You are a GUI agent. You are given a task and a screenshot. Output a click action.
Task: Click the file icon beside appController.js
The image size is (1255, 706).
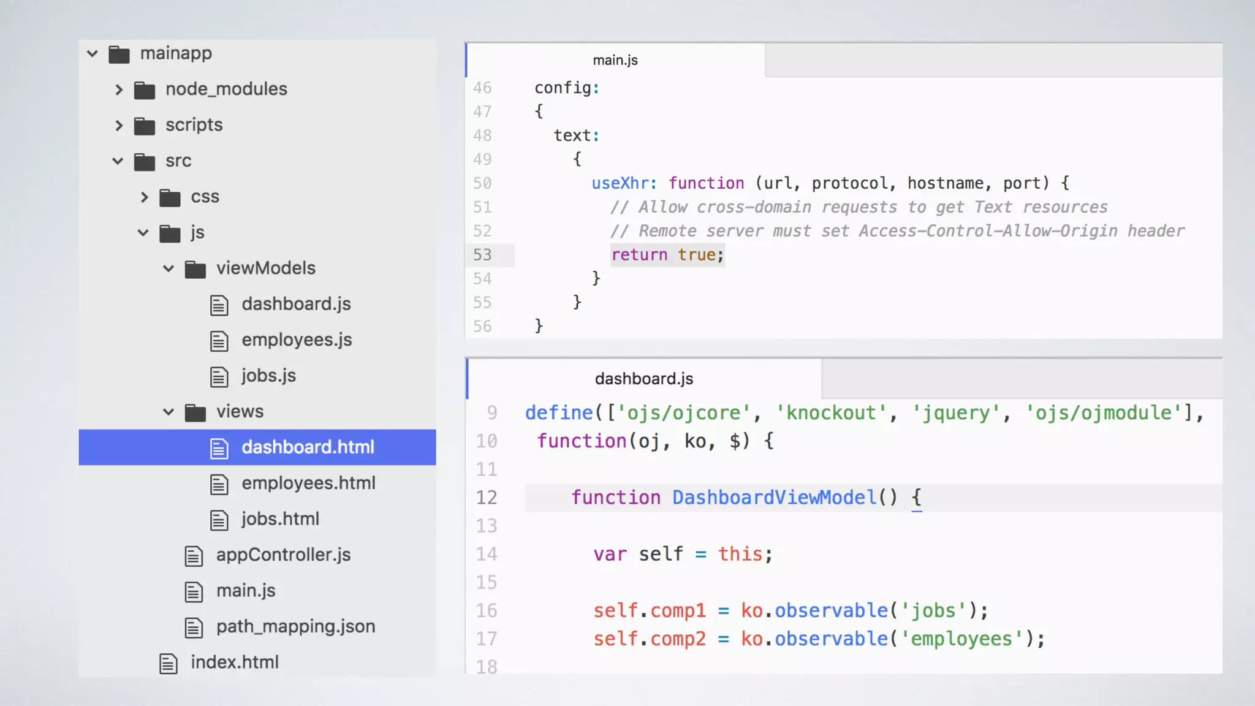click(x=194, y=556)
